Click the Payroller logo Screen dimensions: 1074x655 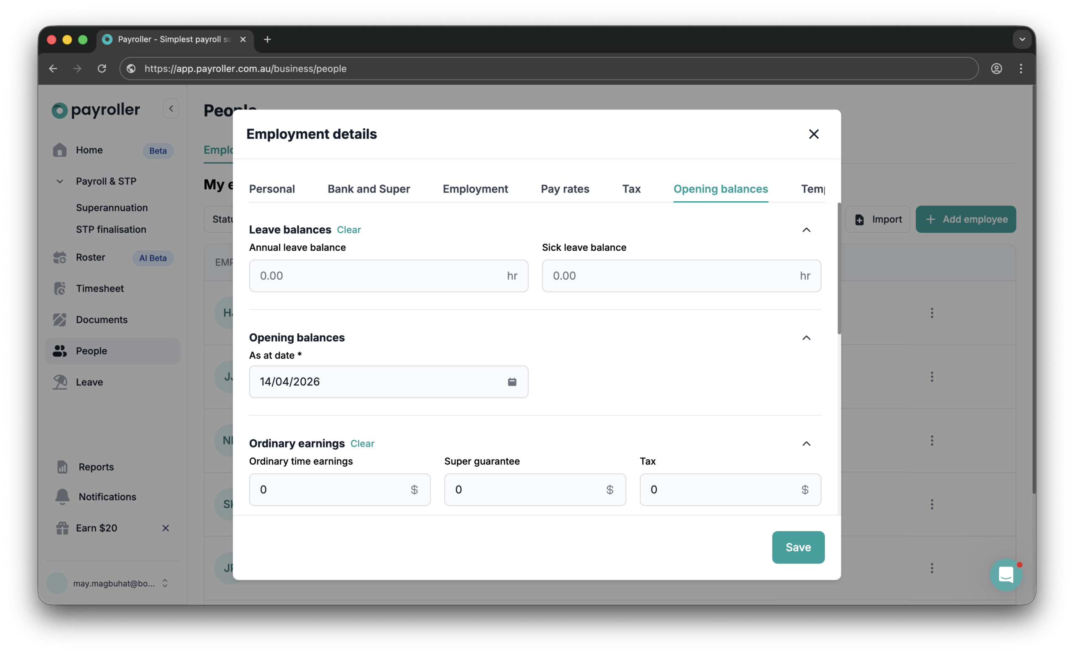coord(95,110)
